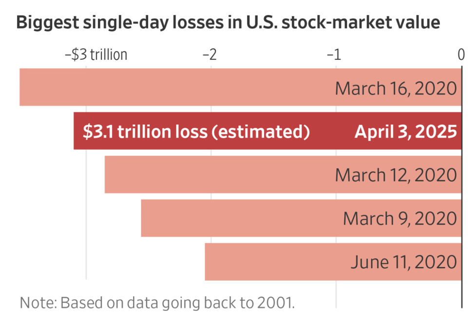The height and width of the screenshot is (324, 476).
Task: Click the -$3 trillion axis label
Action: click(x=96, y=54)
